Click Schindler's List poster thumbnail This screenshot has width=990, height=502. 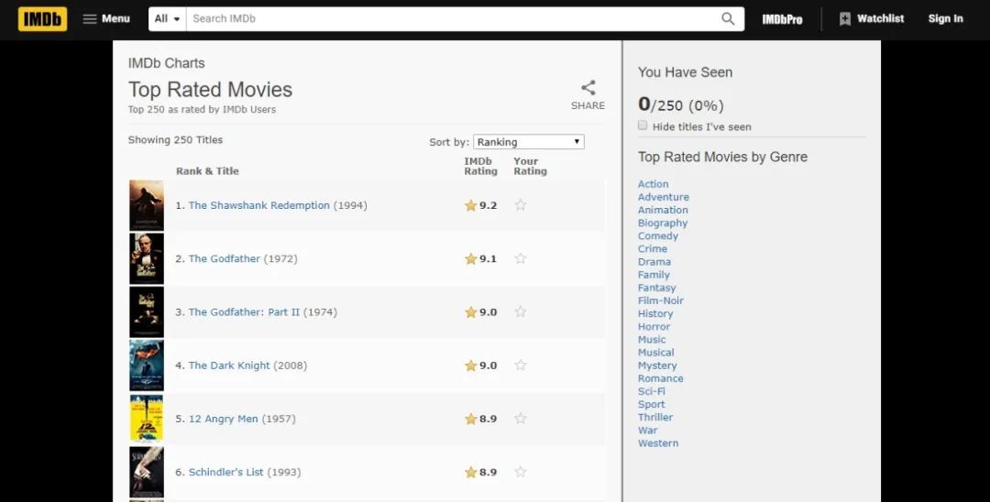[147, 472]
